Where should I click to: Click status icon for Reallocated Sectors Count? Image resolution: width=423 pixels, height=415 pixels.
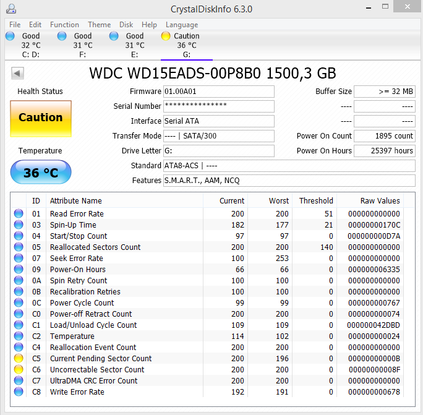[x=19, y=247]
